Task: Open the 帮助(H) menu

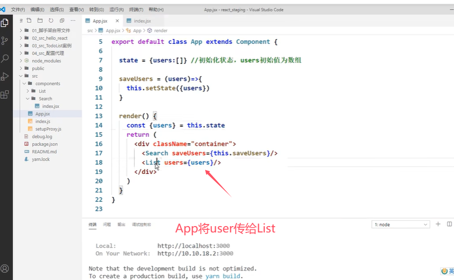Action: 156,10
